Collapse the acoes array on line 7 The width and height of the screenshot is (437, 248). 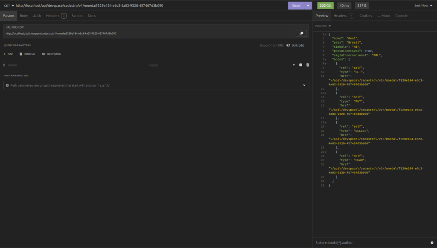(x=326, y=60)
